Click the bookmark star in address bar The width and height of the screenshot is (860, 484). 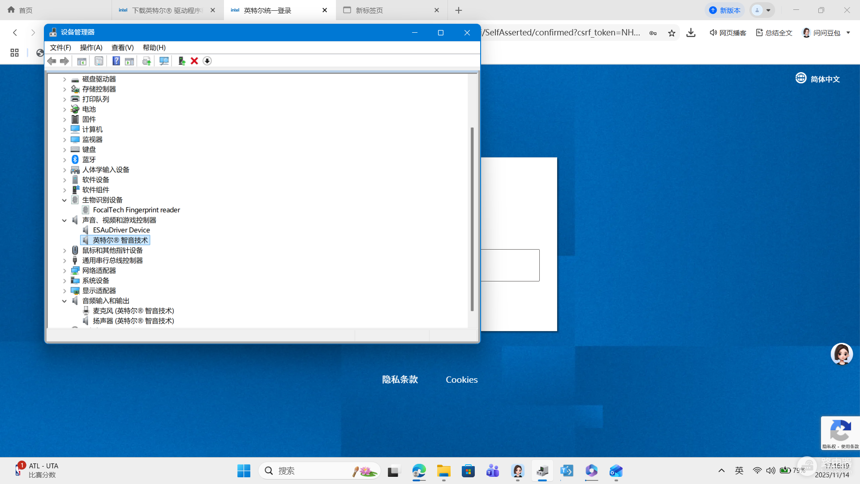click(x=671, y=33)
